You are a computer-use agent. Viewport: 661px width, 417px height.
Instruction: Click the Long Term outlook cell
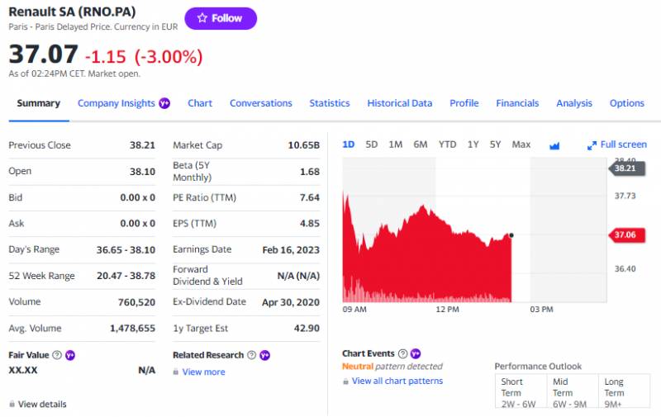pyautogui.click(x=625, y=391)
